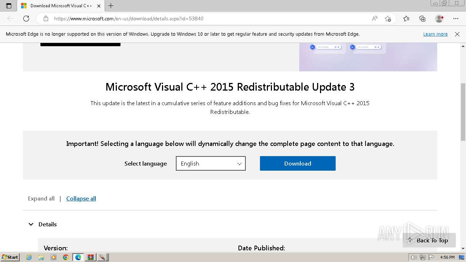The image size is (466, 262).
Task: Open the Select language dropdown
Action: 211,163
